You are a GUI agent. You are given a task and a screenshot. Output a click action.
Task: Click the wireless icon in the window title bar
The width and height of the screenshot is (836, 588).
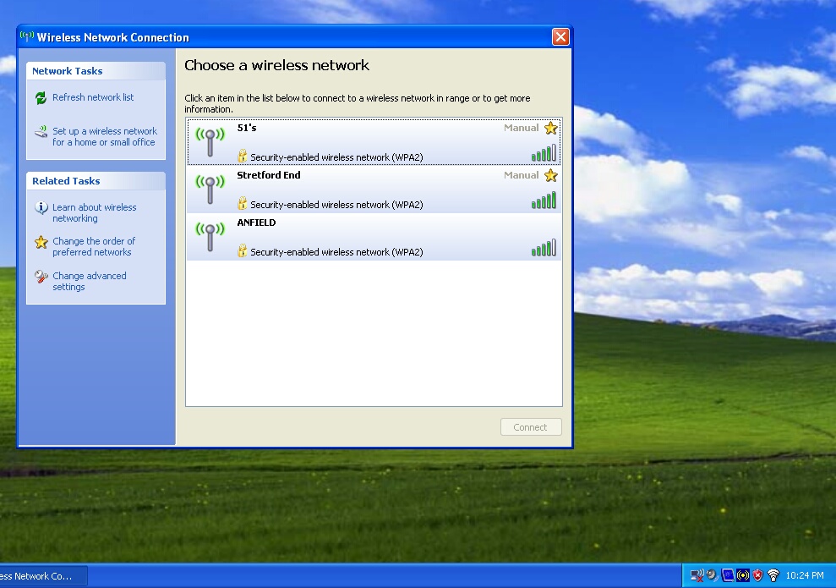[27, 37]
